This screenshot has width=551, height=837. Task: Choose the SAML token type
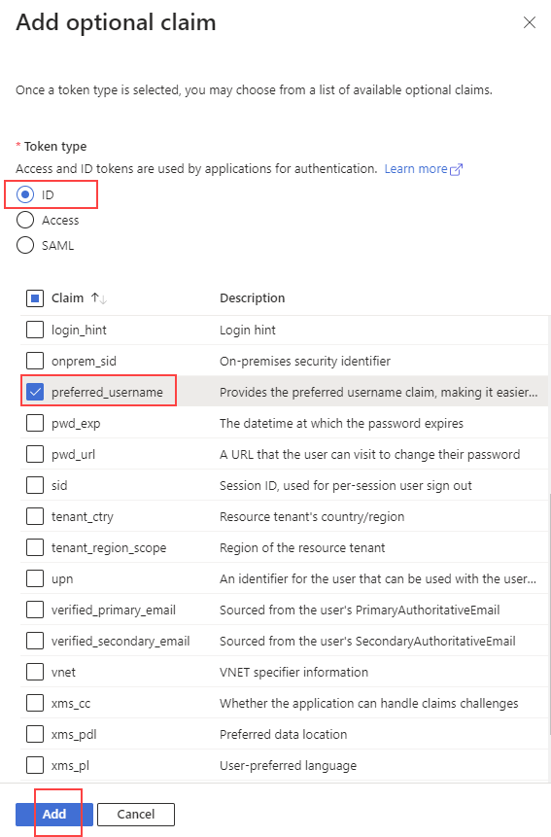(25, 246)
